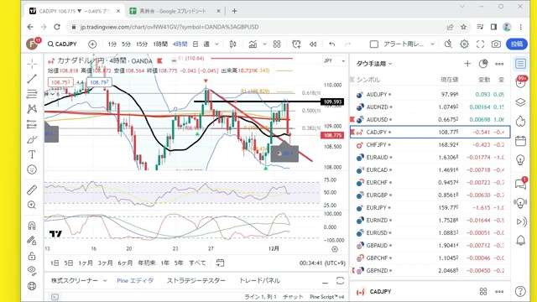This screenshot has width=537, height=302.
Task: Open the JPY currency dropdown on price axis
Action: coord(334,61)
